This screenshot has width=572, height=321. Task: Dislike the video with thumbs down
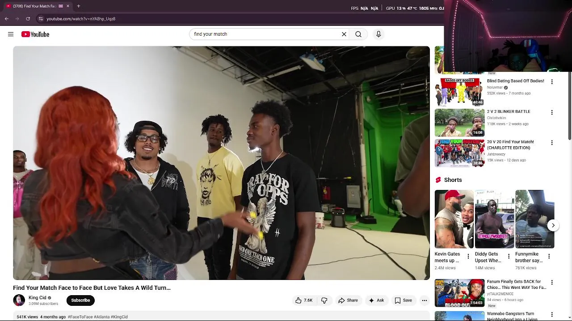324,300
